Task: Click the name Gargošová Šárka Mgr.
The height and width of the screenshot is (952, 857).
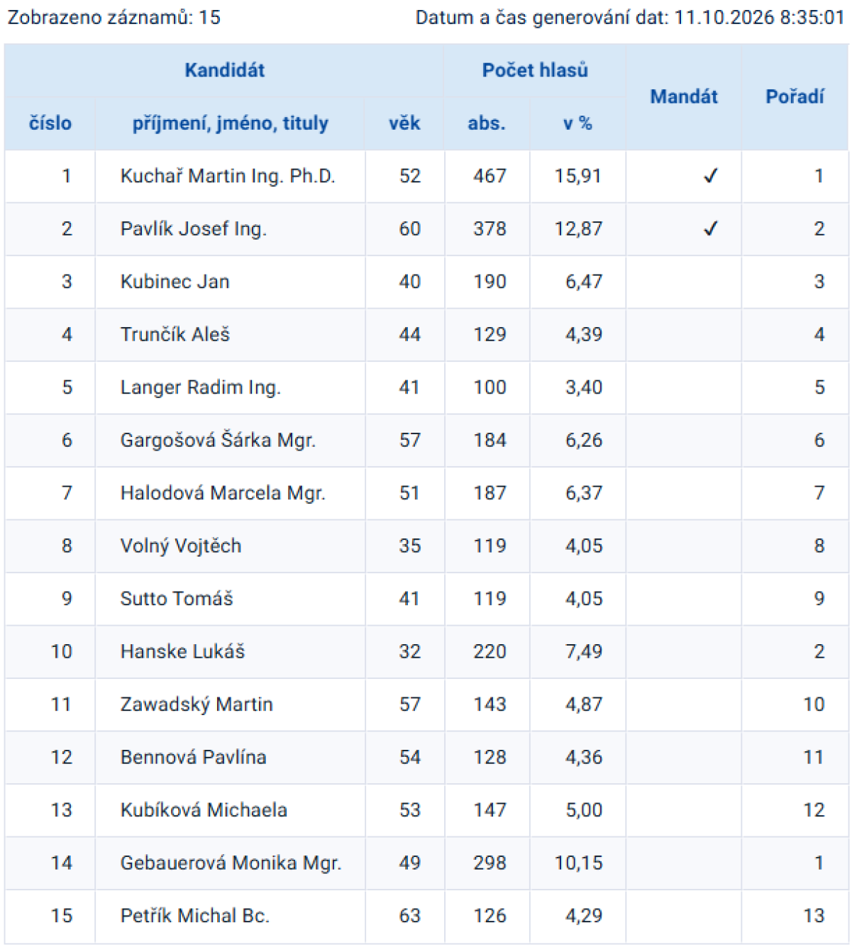Action: tap(218, 440)
